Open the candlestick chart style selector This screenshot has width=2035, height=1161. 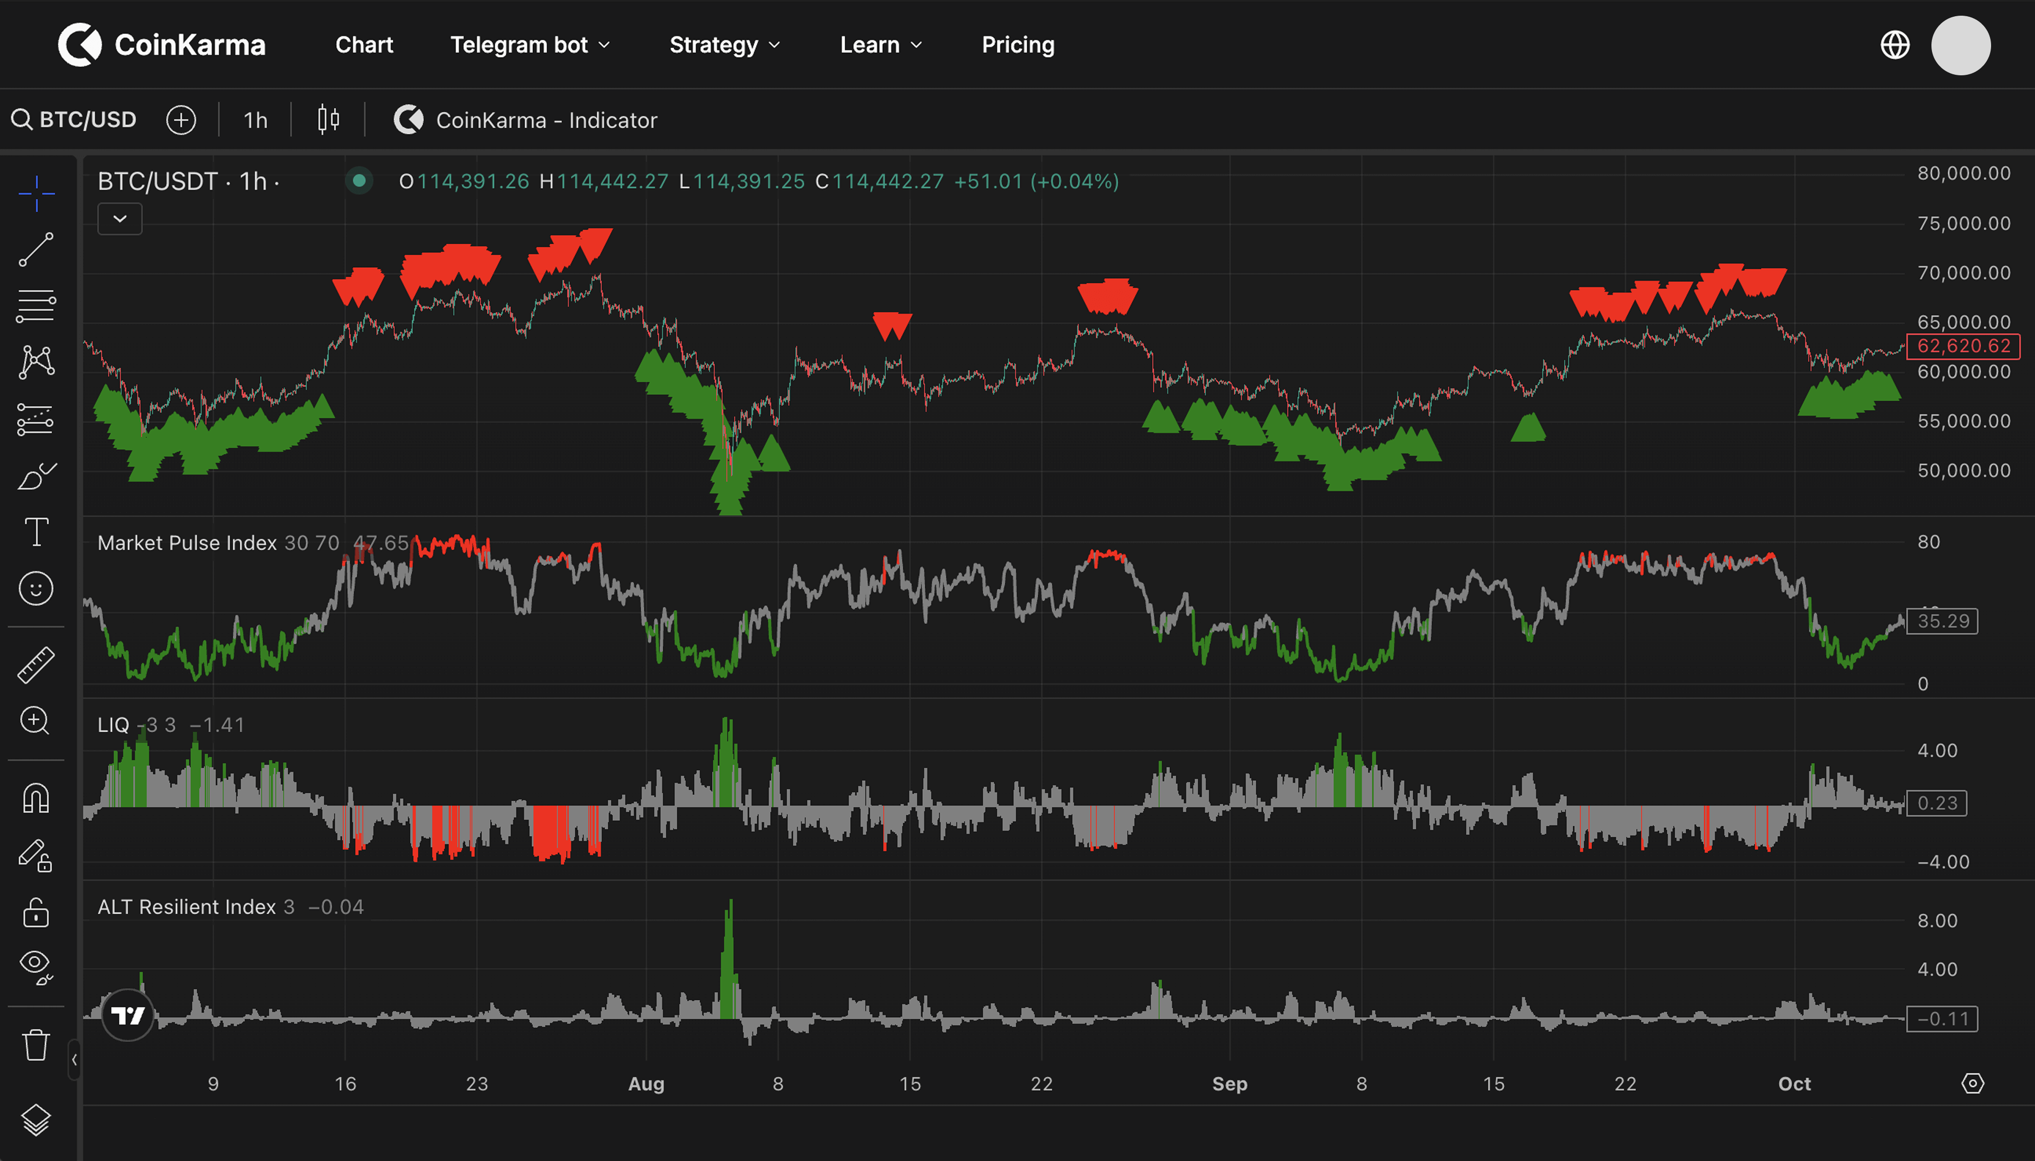pos(328,120)
